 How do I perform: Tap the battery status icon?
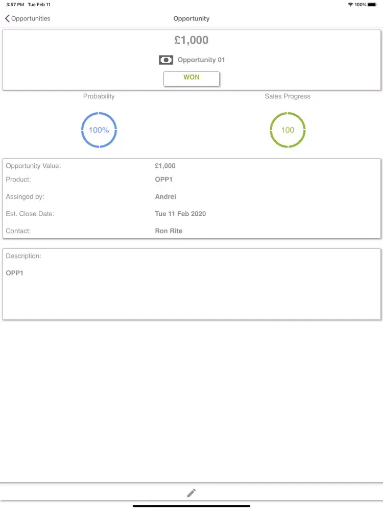[372, 5]
